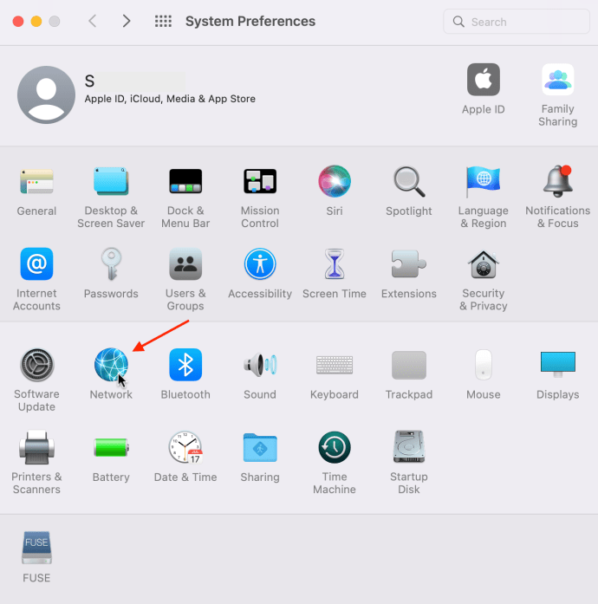
Task: Open Software Update pane
Action: coord(36,365)
